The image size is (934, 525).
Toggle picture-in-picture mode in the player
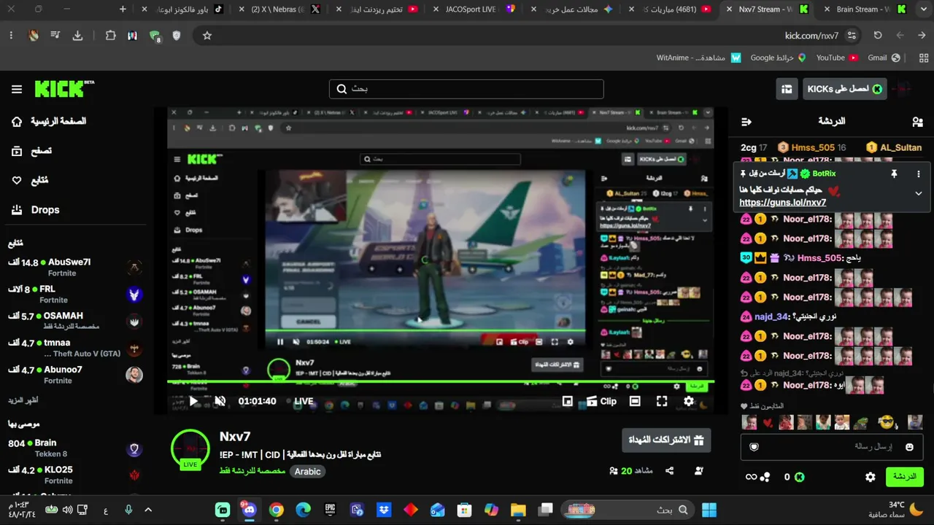click(567, 401)
